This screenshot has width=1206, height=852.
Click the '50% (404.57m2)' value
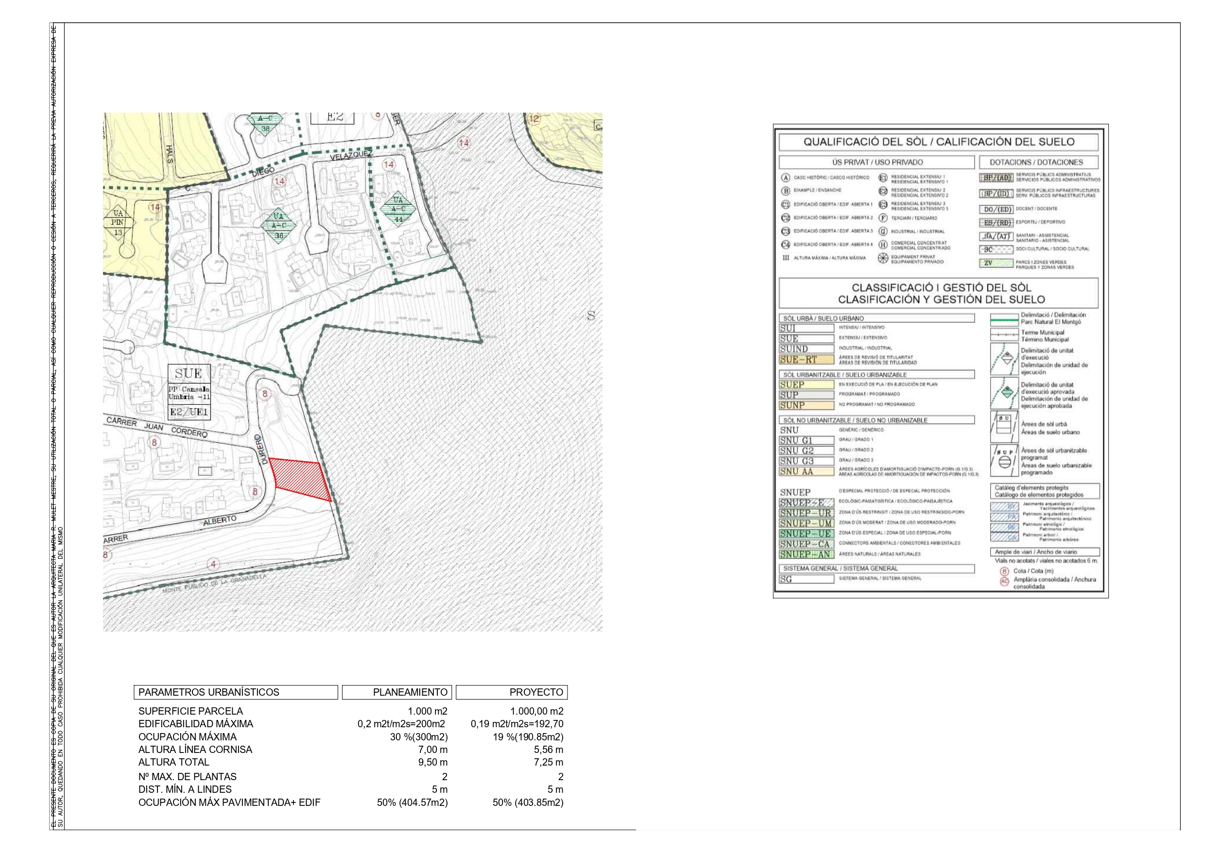413,802
